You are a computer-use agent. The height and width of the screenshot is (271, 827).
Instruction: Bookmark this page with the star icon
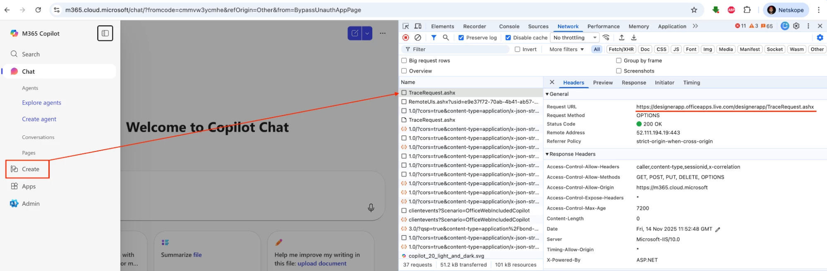click(694, 10)
